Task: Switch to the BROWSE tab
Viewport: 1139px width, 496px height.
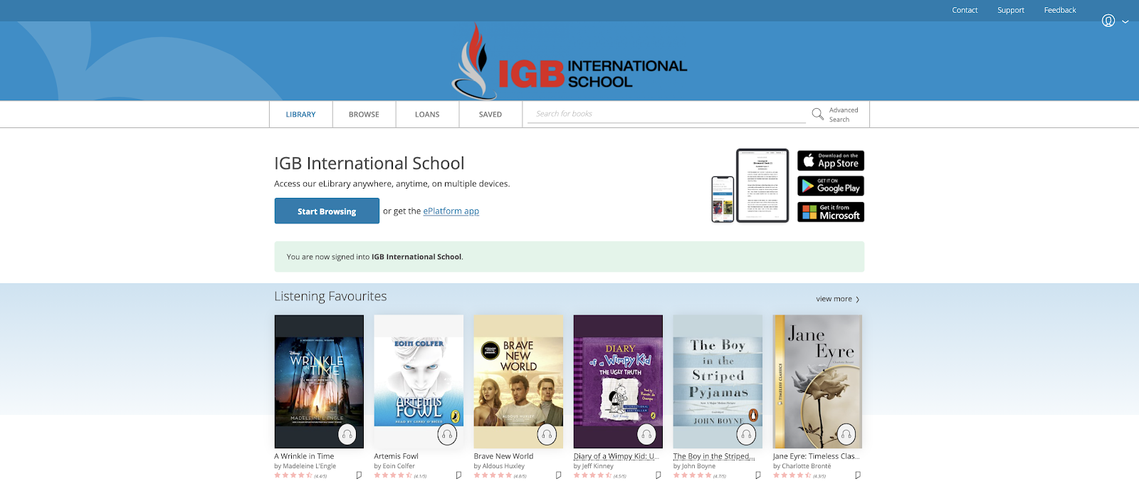Action: (x=364, y=115)
